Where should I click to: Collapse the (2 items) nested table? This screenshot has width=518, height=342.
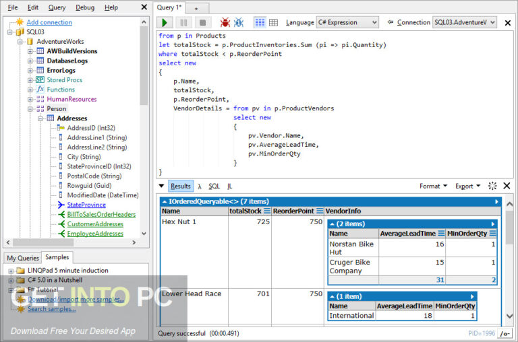coord(332,224)
